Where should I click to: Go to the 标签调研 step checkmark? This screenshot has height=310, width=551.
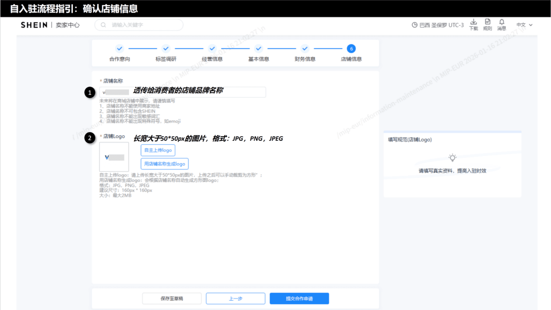pos(166,49)
